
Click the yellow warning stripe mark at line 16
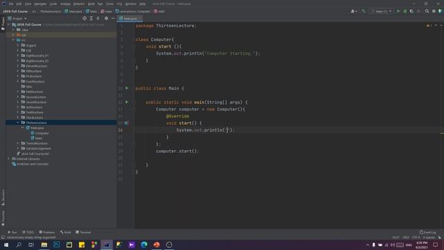(442, 133)
